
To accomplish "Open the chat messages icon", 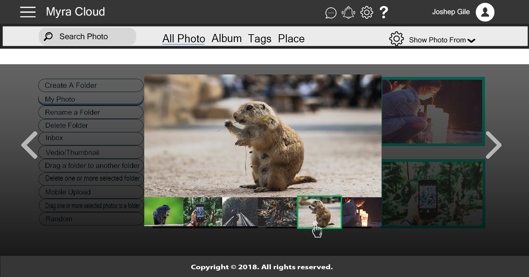I will click(331, 13).
